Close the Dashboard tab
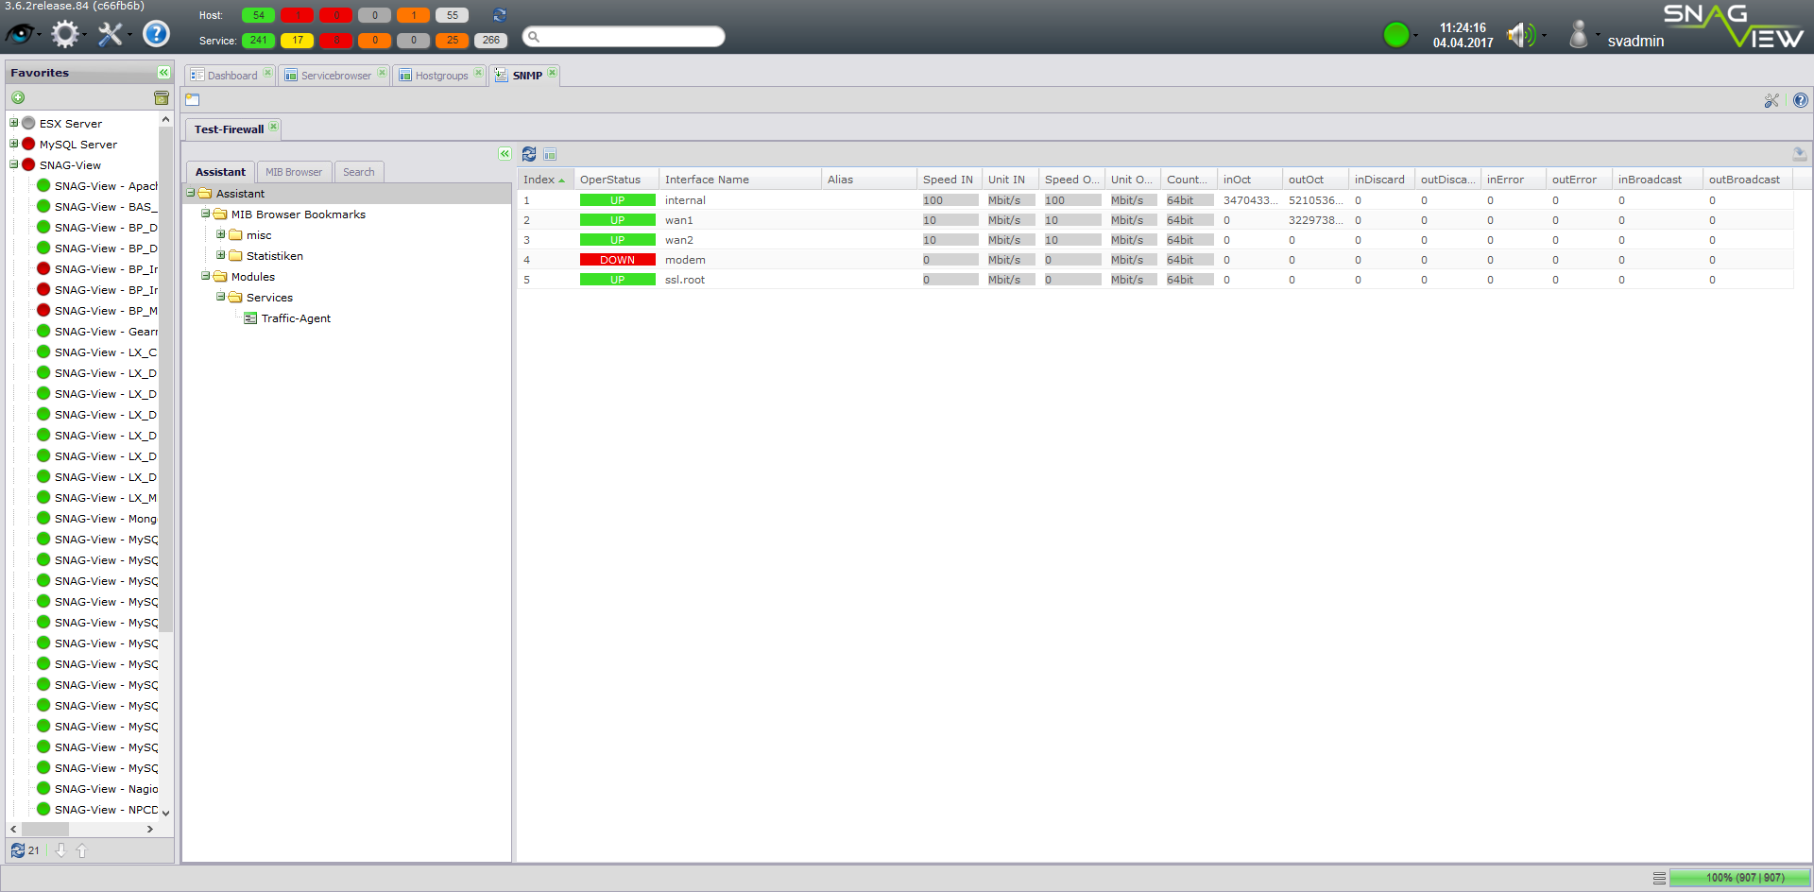Viewport: 1814px width, 892px height. click(x=267, y=73)
